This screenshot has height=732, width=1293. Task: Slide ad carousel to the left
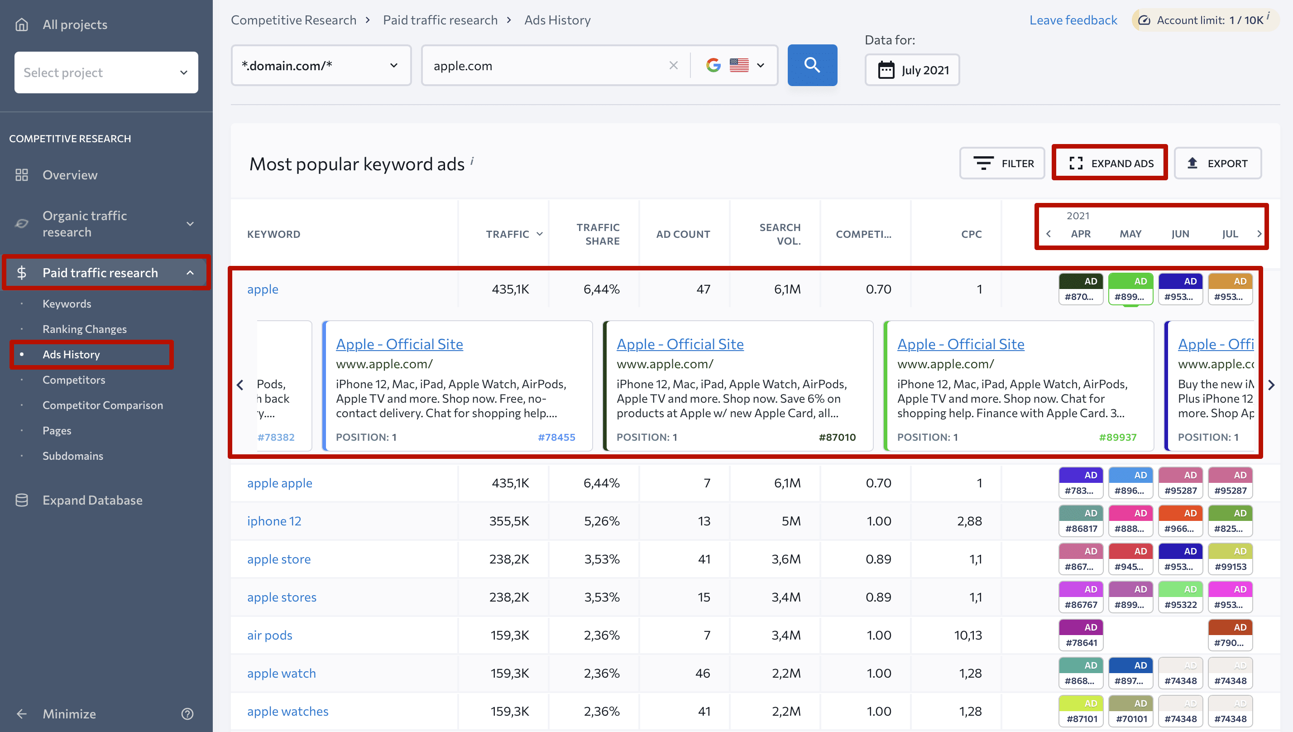240,385
